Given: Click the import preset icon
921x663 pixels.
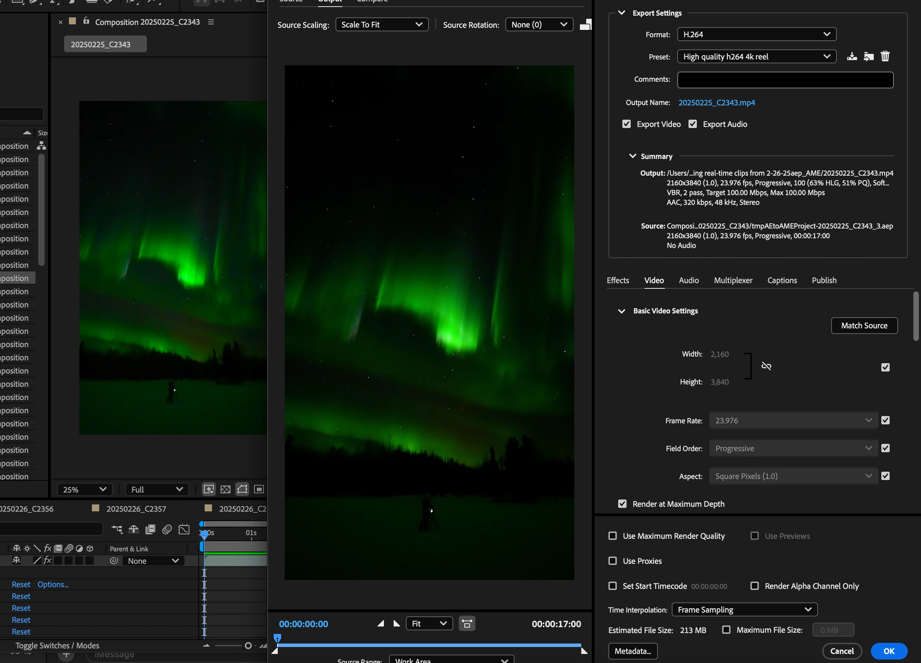Looking at the screenshot, I should coord(869,56).
